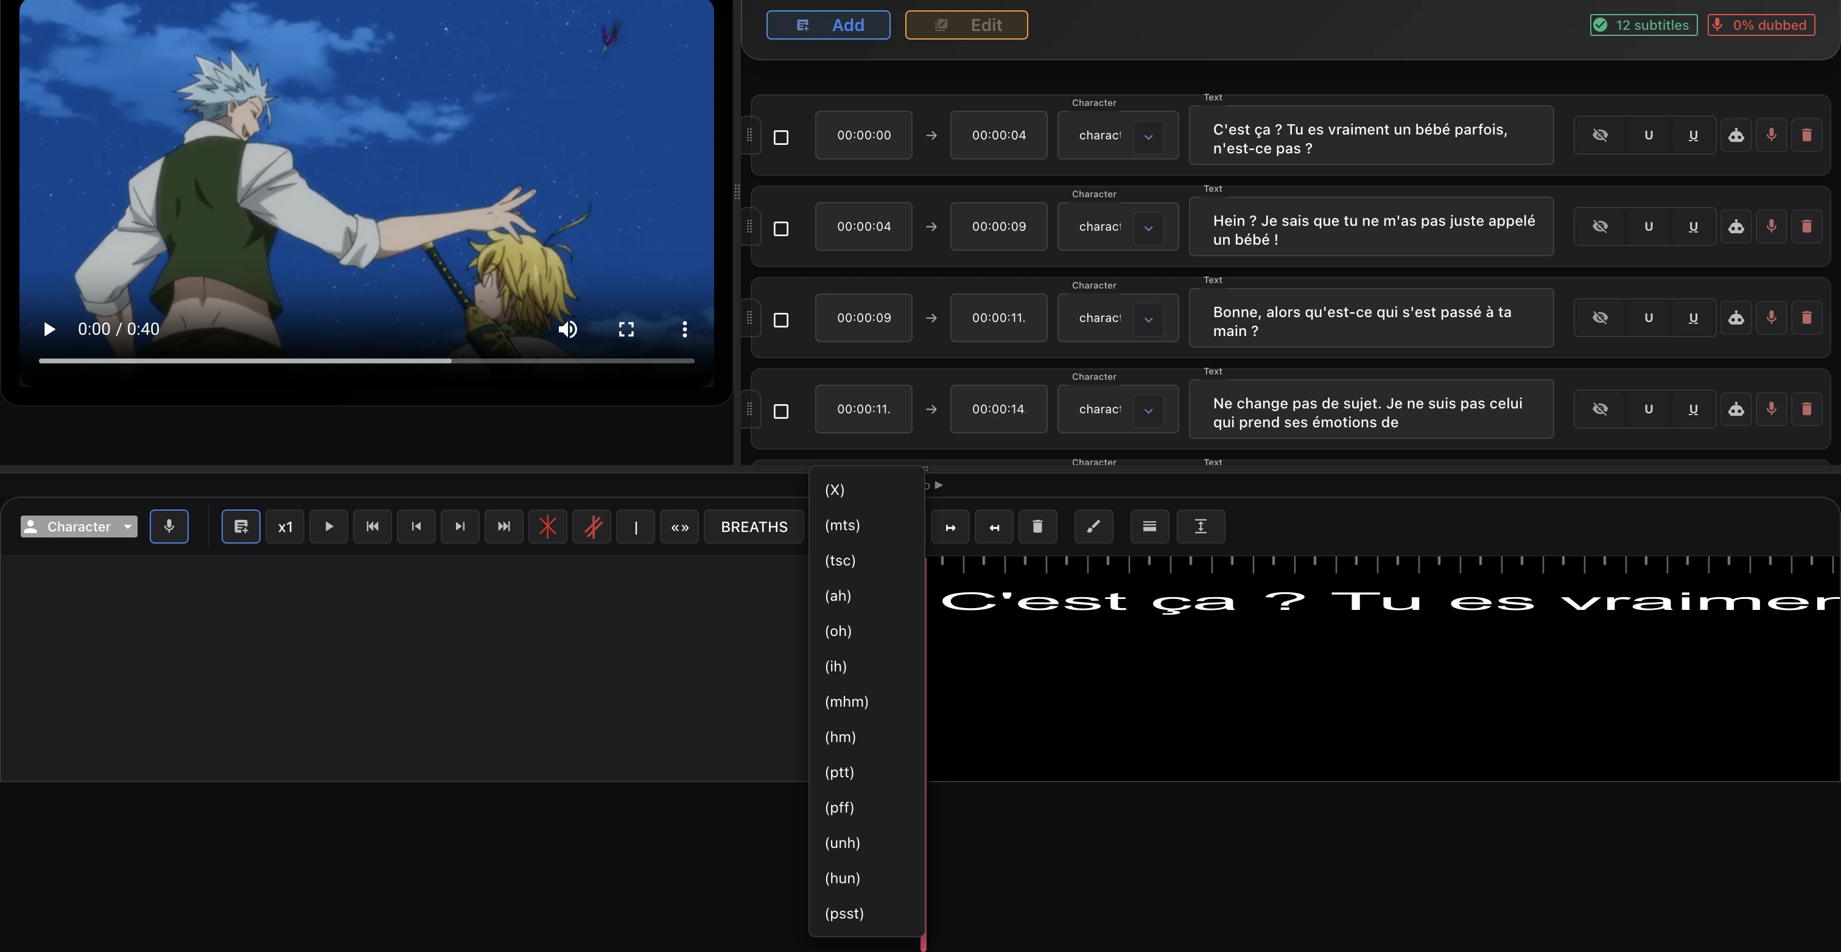The image size is (1841, 952).
Task: Choose (mts) from the breaths menu
Action: (x=867, y=525)
